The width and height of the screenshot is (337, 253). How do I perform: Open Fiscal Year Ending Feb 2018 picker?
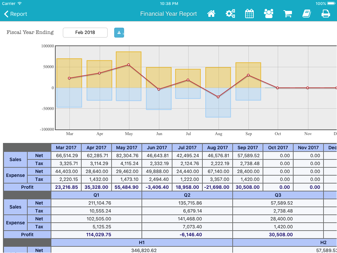[85, 33]
